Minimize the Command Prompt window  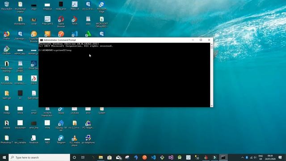click(193, 40)
